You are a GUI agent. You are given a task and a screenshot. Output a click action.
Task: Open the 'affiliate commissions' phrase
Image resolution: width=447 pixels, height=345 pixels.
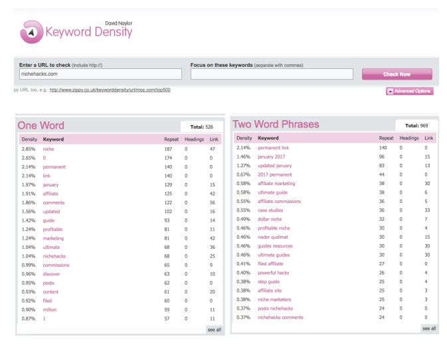coord(280,201)
